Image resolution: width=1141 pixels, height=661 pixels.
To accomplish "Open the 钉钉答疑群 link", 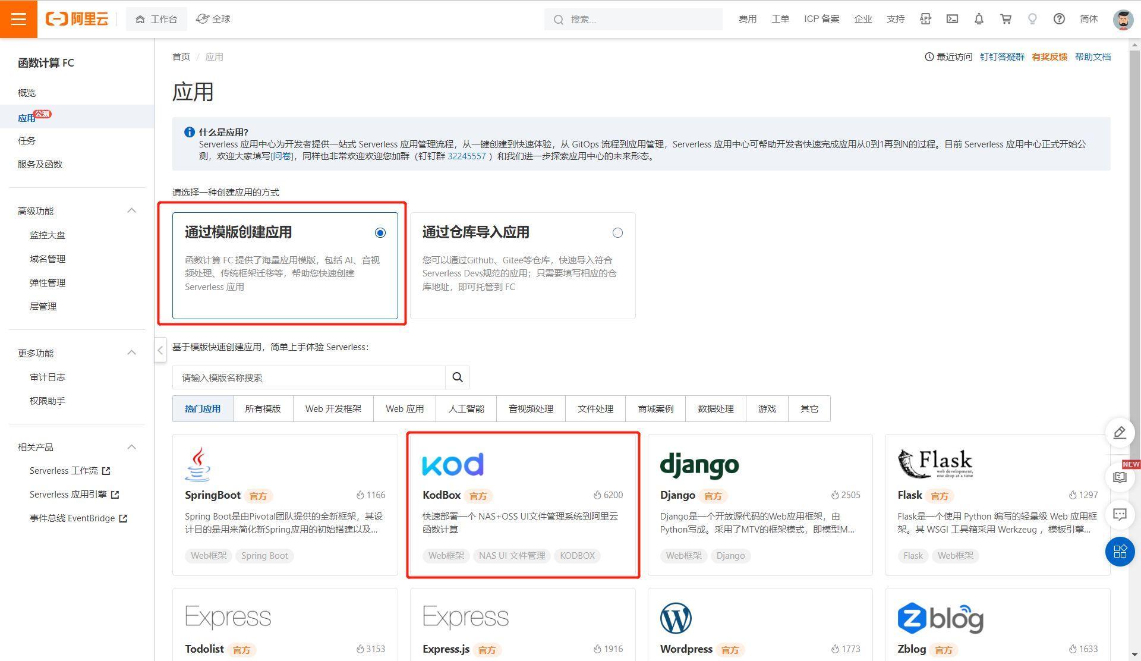I will click(1002, 57).
